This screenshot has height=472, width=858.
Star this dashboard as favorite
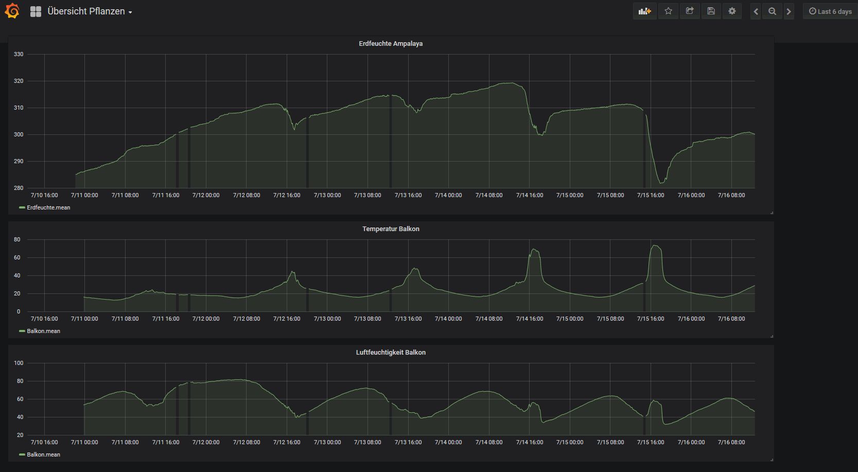pos(668,11)
